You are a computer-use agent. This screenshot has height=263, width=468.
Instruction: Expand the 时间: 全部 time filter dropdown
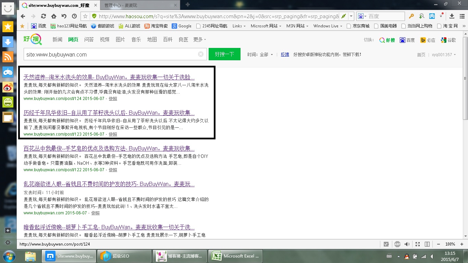(x=260, y=54)
